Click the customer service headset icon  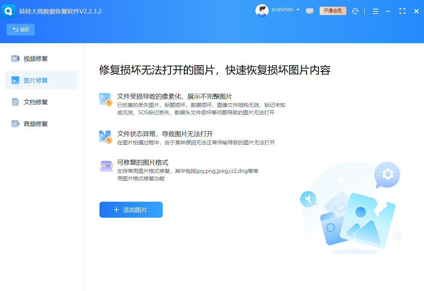pyautogui.click(x=355, y=11)
